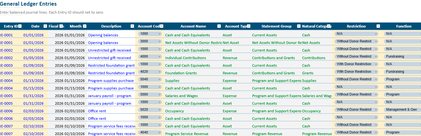This screenshot has height=136, width=421.
Task: Click the Account Type filter button
Action: tap(248, 26)
